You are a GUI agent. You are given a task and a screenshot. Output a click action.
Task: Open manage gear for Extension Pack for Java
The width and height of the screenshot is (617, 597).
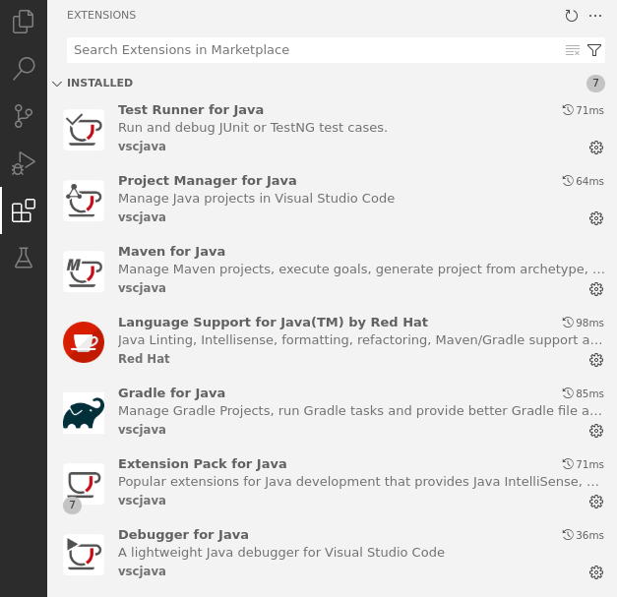595,502
